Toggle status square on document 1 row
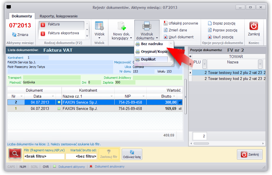 [59, 108]
